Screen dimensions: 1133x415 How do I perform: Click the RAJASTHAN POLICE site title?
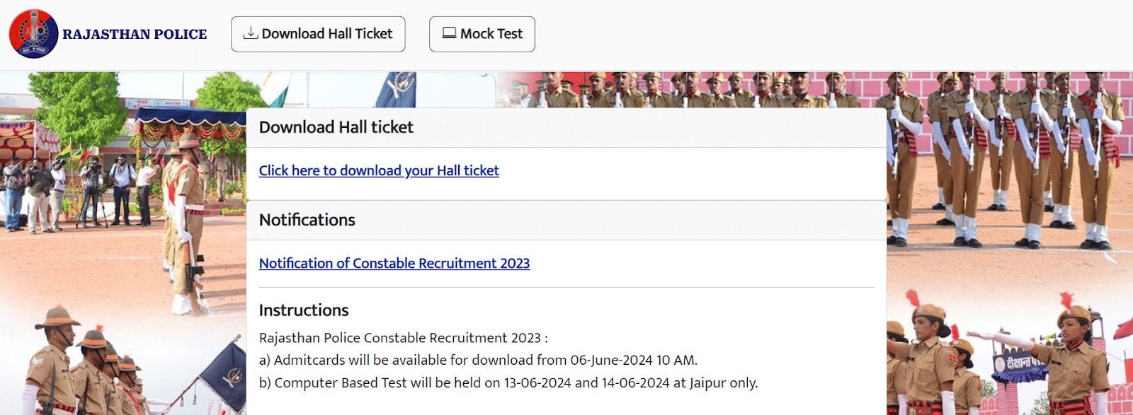135,34
